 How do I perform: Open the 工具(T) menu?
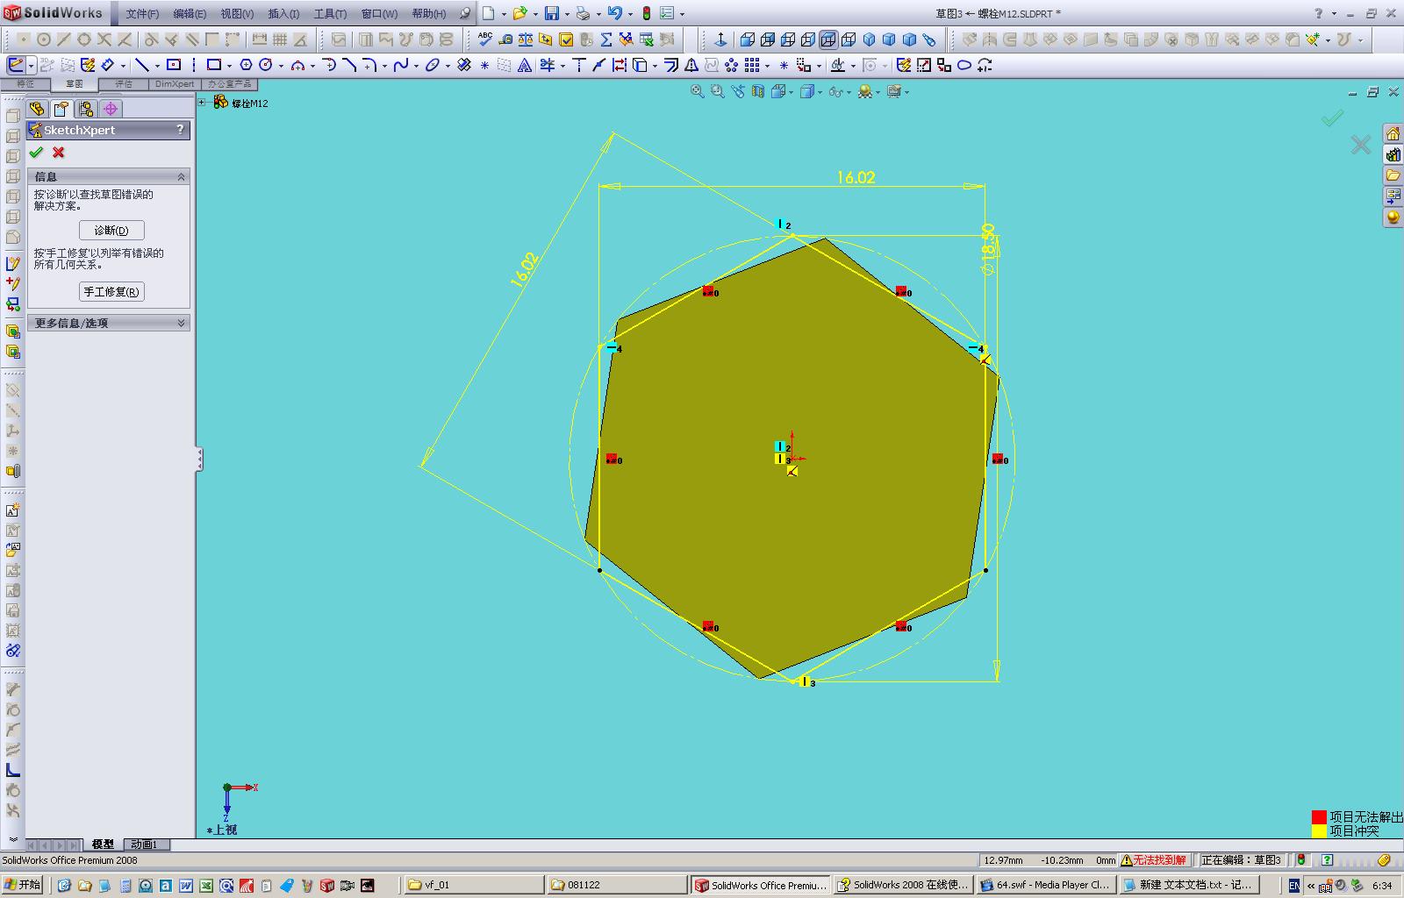[x=330, y=14]
